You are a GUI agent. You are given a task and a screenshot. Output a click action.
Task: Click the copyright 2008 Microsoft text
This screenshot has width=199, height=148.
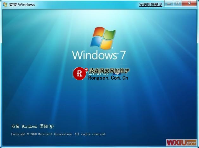[59, 134]
